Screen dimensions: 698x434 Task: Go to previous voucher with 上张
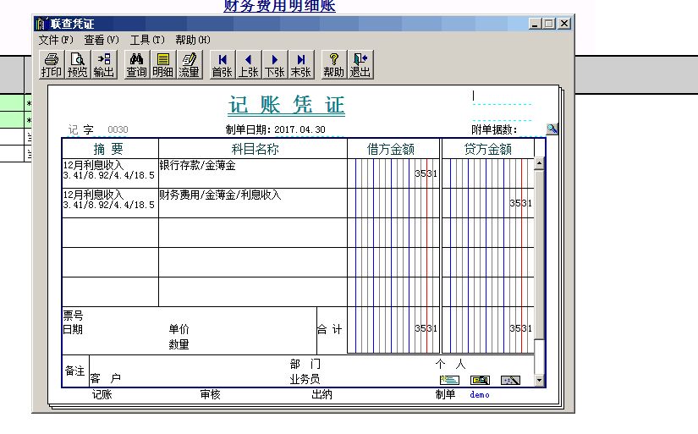click(248, 65)
